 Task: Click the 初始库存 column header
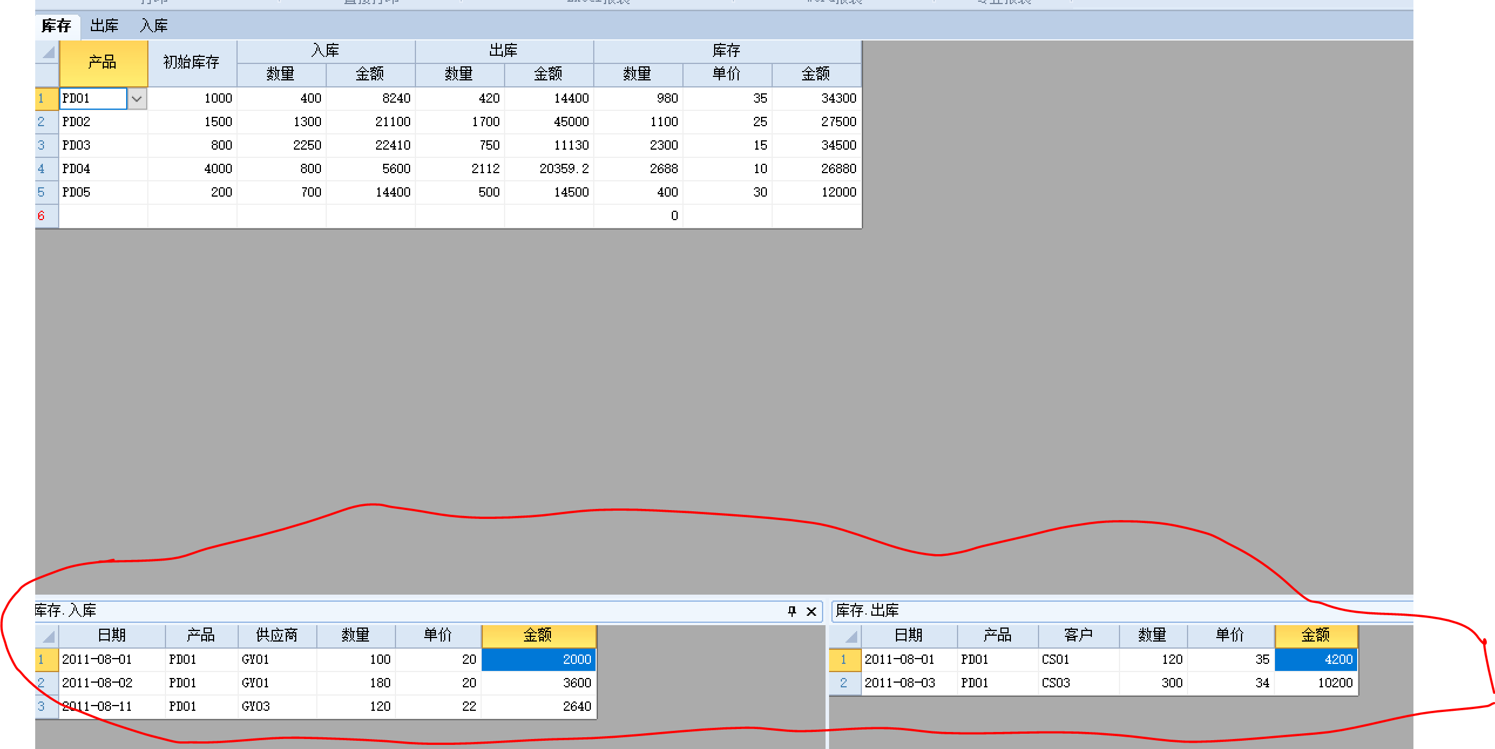pyautogui.click(x=191, y=62)
